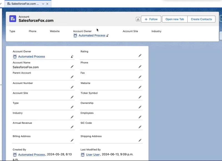The width and height of the screenshot is (222, 161).
Task: Edit Ownership pencil icon
Action: coord(140,107)
